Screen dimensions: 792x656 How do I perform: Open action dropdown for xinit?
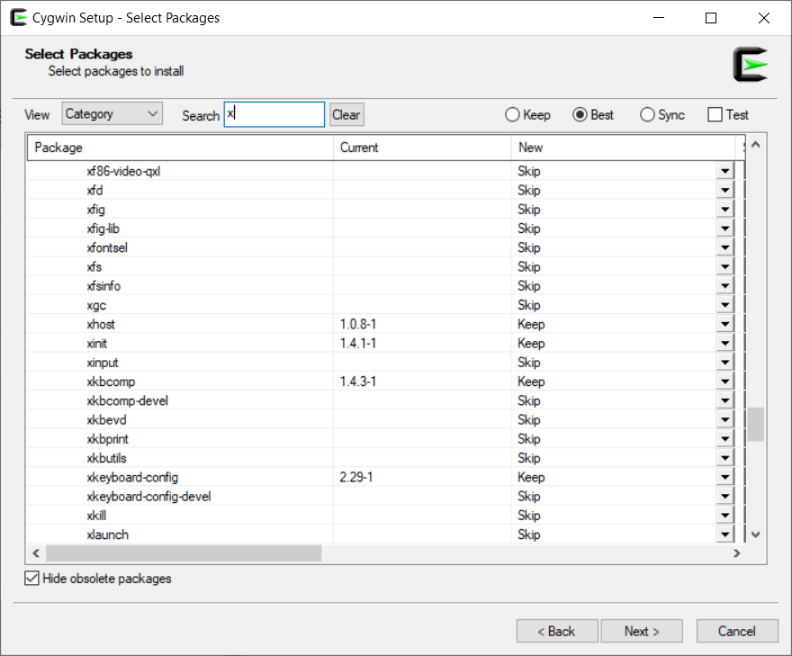pyautogui.click(x=724, y=344)
